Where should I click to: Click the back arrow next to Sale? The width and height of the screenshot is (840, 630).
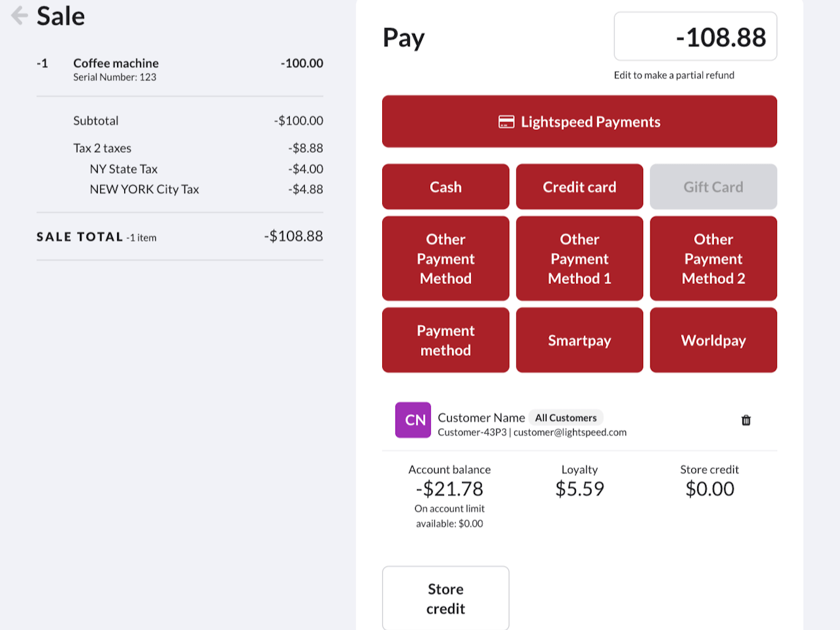[x=19, y=16]
